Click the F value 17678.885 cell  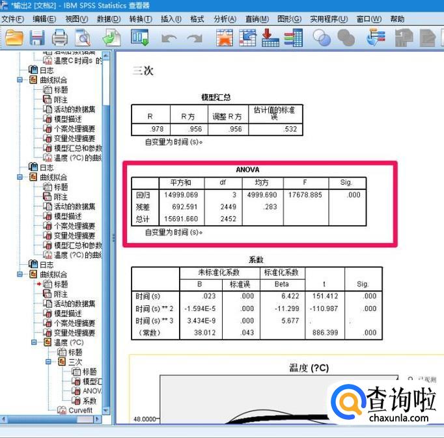coord(305,195)
